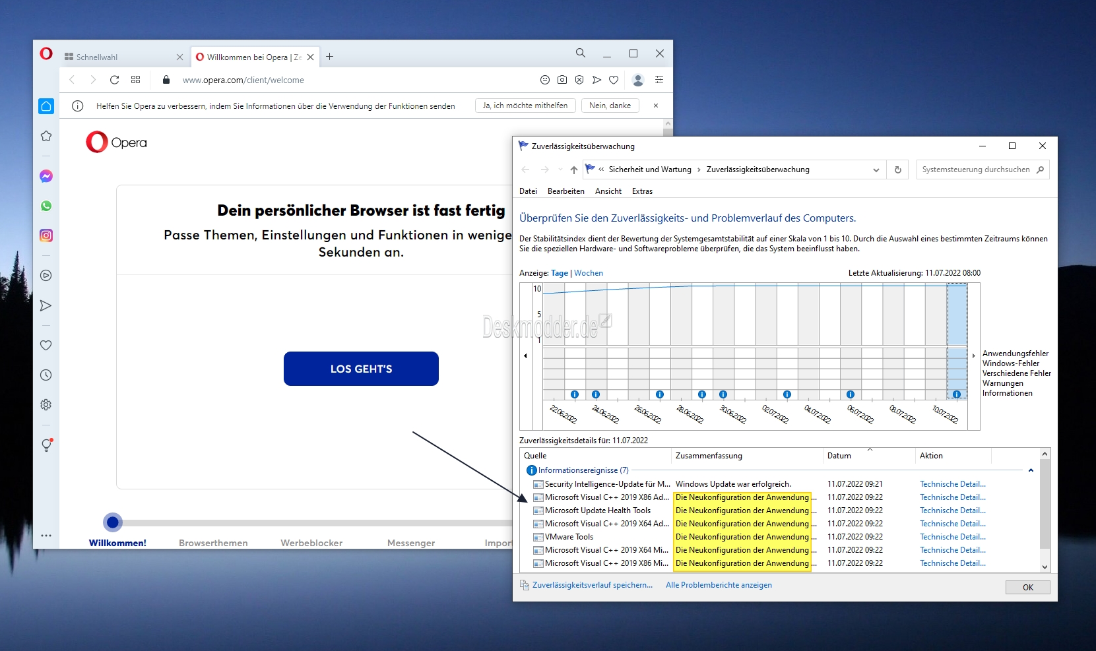
Task: Open address history dropdown in Systemsteuerung
Action: tap(876, 170)
